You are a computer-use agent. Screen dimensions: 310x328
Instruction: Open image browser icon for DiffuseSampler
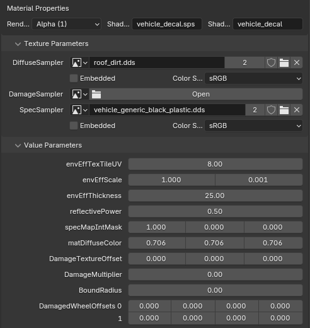pyautogui.click(x=79, y=62)
